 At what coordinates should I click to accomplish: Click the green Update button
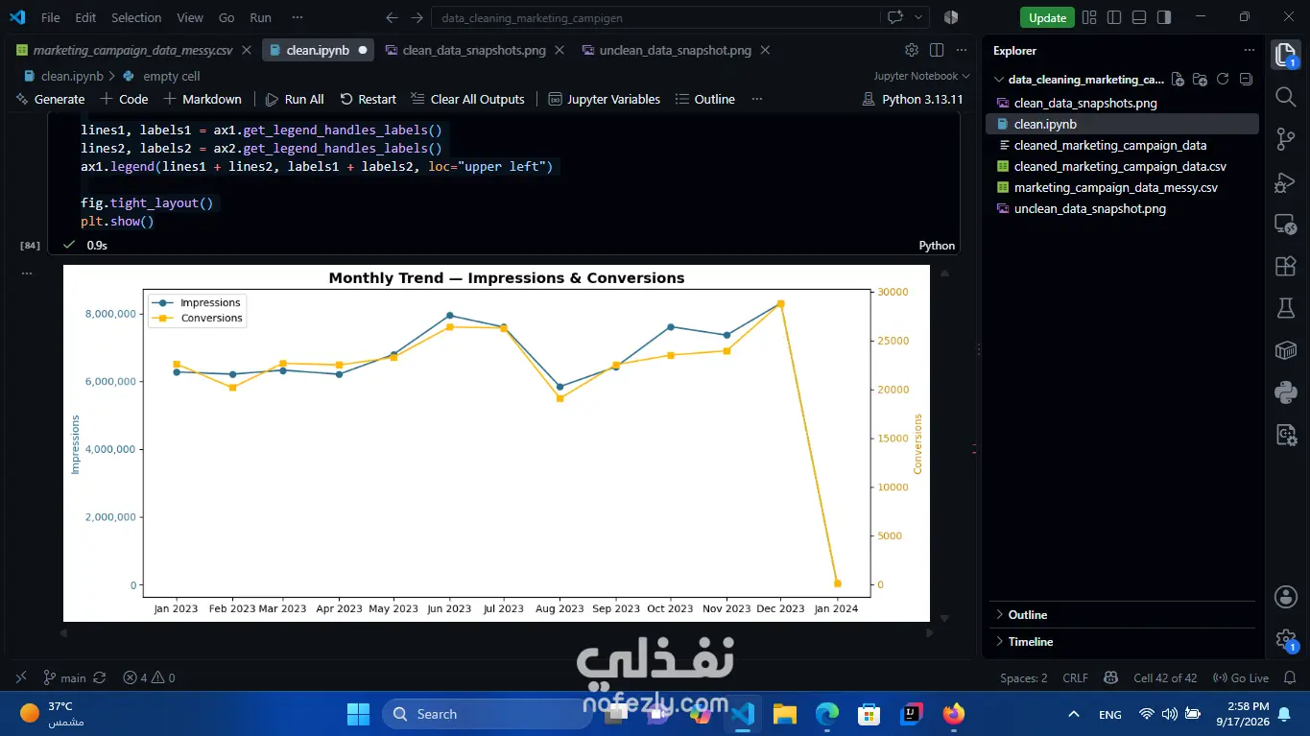click(x=1047, y=17)
